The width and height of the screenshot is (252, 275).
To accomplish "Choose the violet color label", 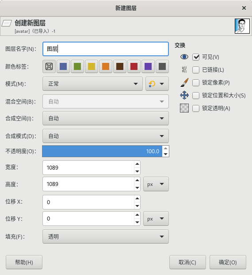I will click(x=148, y=66).
